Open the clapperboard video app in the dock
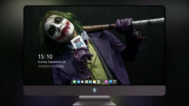The height and width of the screenshot is (106, 189). pos(90,82)
